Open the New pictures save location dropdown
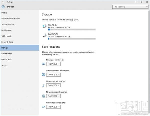Viewport: 150px width, 116px height. pyautogui.click(x=53, y=96)
